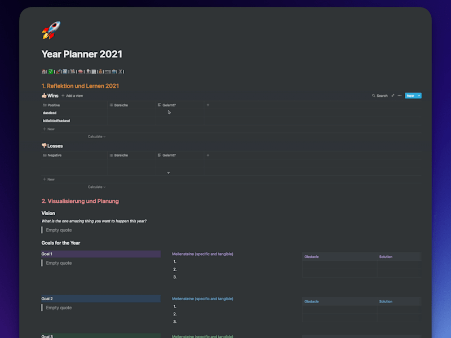Image resolution: width=451 pixels, height=338 pixels.
Task: Click Solution header in Goal 2 table
Action: tap(386, 301)
